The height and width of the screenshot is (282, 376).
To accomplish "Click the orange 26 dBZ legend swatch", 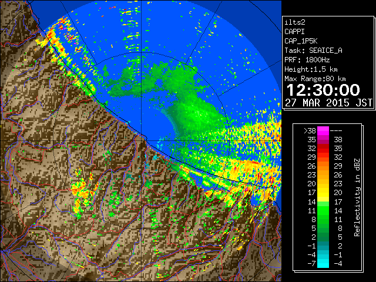I will point(323,166).
